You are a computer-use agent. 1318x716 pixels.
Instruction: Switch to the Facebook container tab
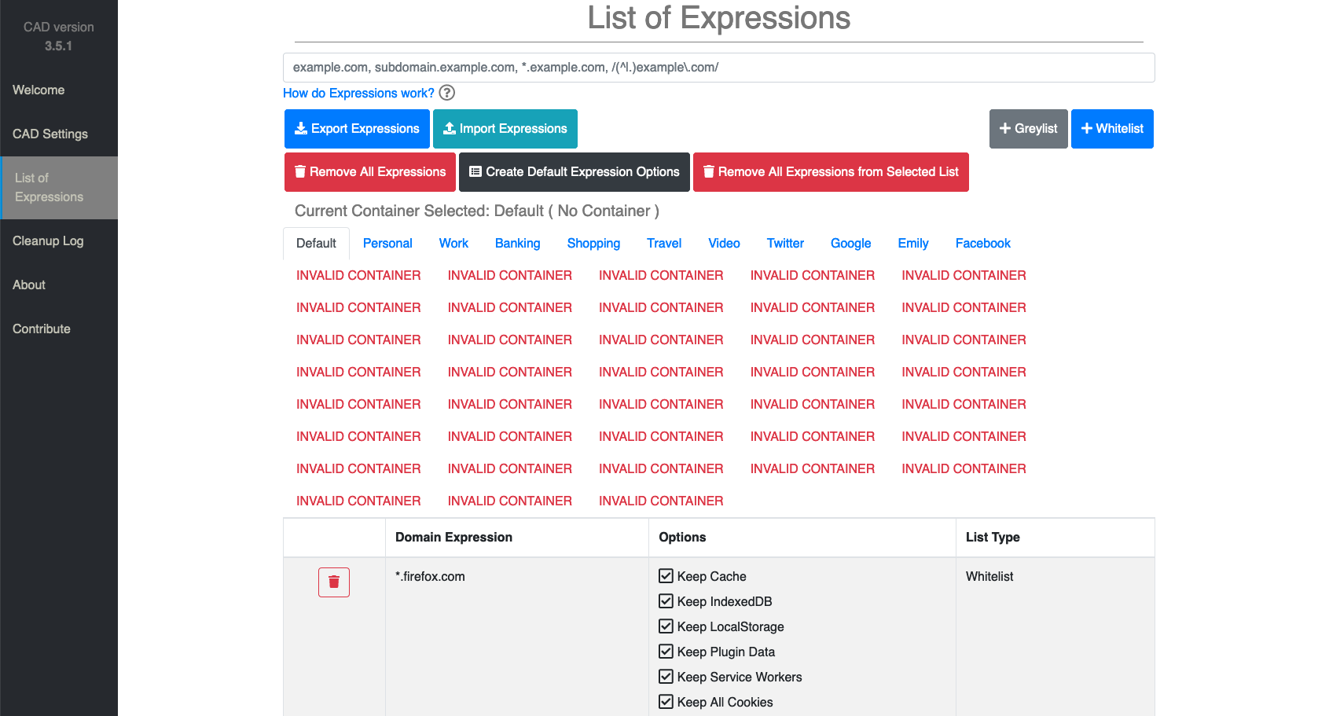pos(983,244)
